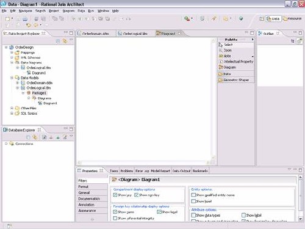The height and width of the screenshot is (229, 305).
Task: Switch to the Data Output tab
Action: pos(181,171)
